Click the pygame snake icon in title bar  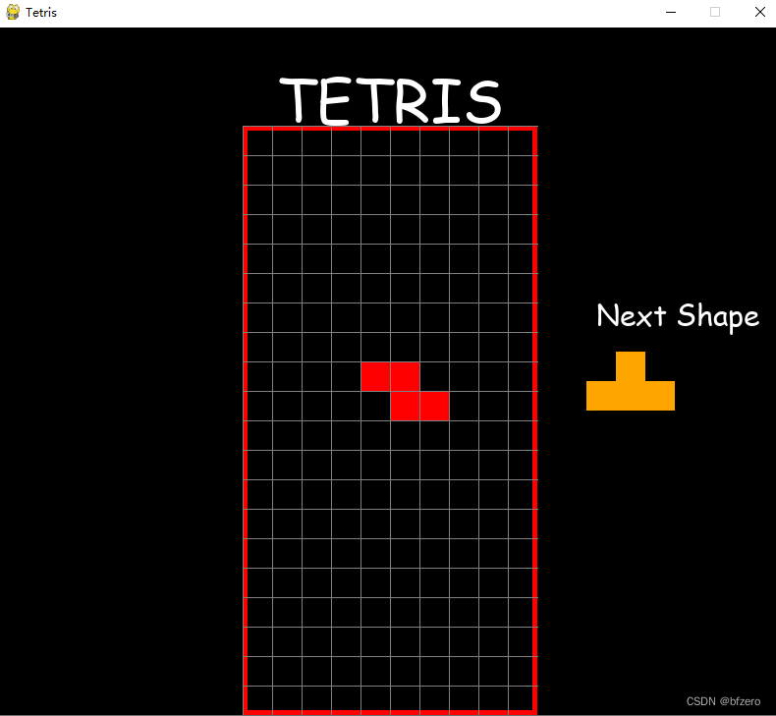pyautogui.click(x=13, y=12)
